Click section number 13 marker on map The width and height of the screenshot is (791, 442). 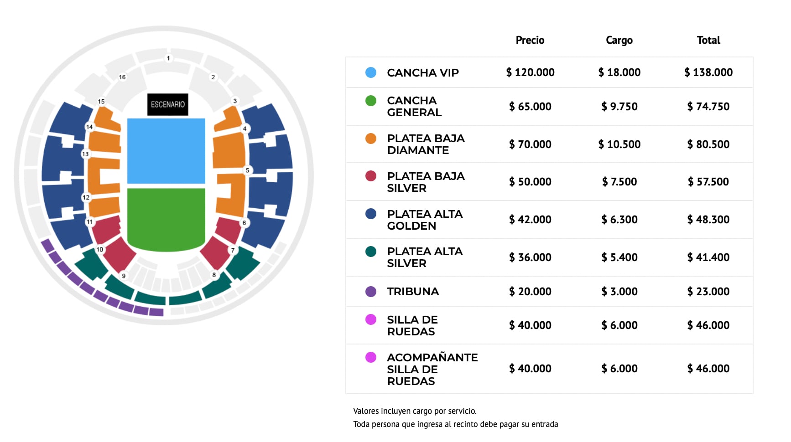coord(85,154)
